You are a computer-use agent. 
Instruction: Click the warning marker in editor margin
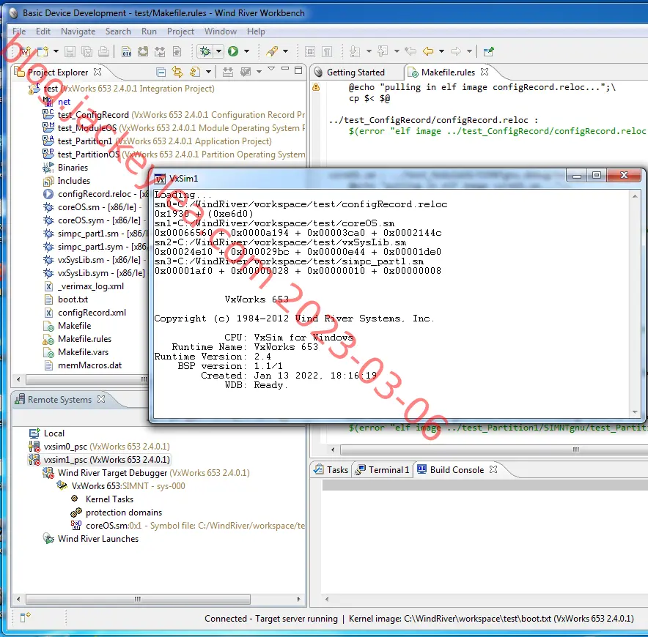pos(316,87)
